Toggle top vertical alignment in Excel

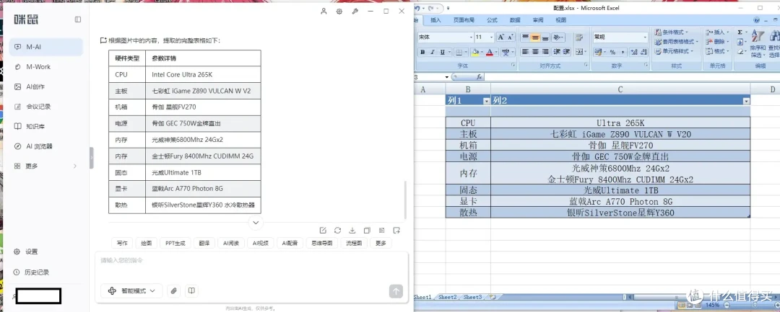tap(525, 37)
